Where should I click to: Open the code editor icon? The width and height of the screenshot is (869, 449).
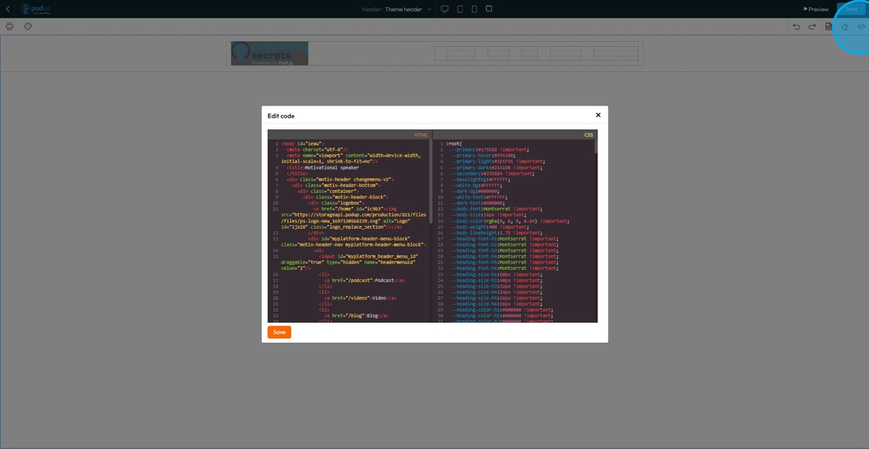861,26
